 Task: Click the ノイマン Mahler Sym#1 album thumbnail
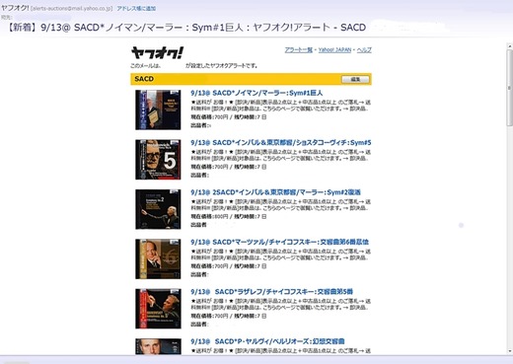pyautogui.click(x=158, y=109)
